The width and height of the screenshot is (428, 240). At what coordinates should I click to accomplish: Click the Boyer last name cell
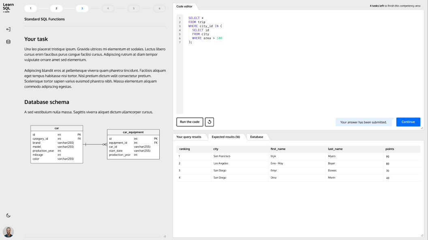pyautogui.click(x=332, y=164)
